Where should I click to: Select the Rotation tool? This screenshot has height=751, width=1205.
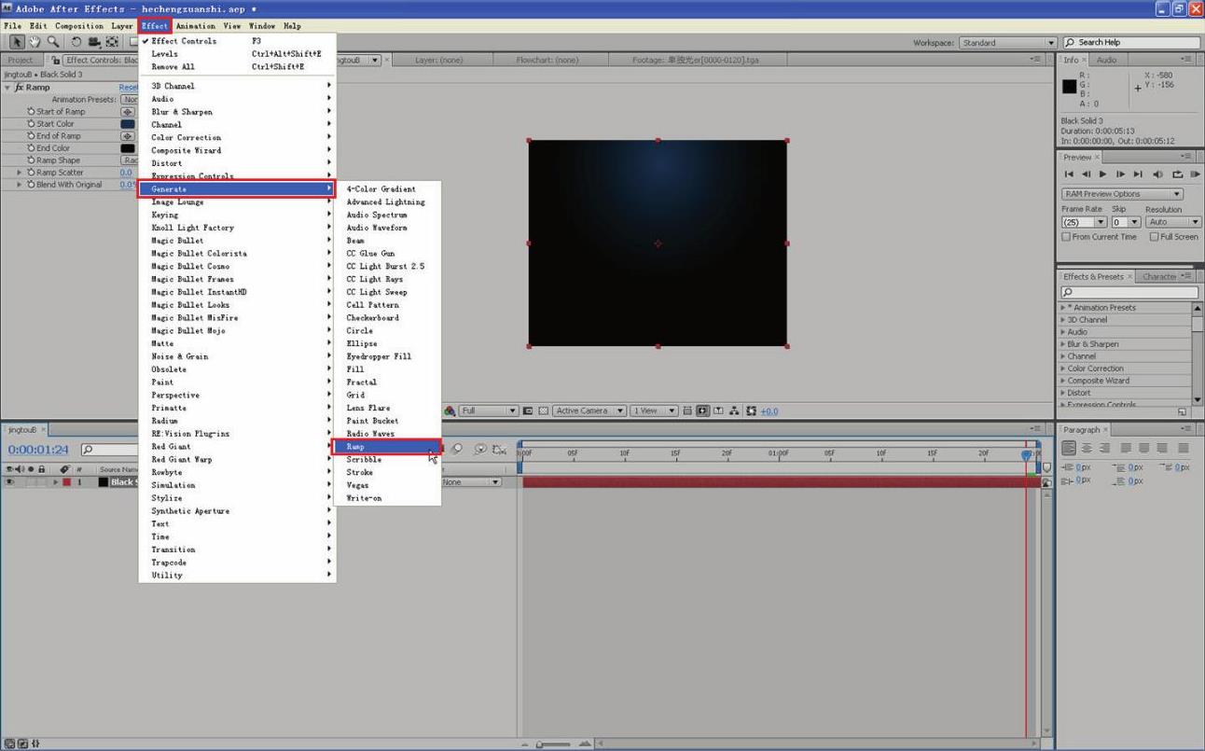tap(76, 42)
